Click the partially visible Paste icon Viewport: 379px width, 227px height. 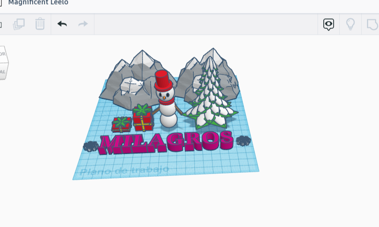(x=1, y=24)
